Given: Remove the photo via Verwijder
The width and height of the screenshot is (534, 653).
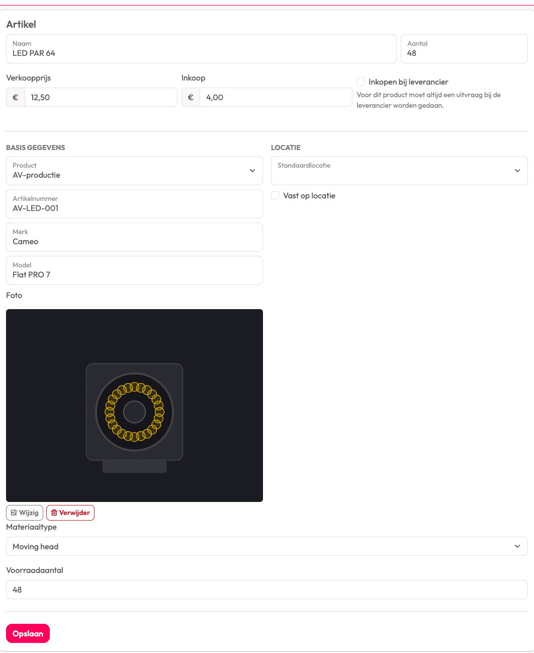Looking at the screenshot, I should 70,513.
